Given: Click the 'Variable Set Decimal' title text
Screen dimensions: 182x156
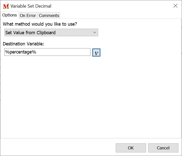Looking at the screenshot, I should tap(31, 6).
